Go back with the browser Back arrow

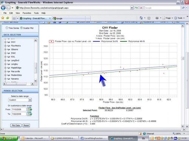pyautogui.click(x=3, y=8)
